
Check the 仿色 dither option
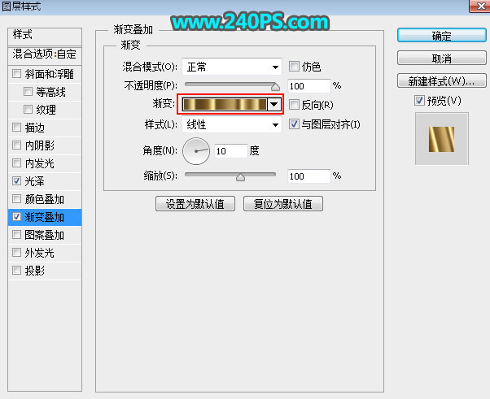[x=294, y=66]
